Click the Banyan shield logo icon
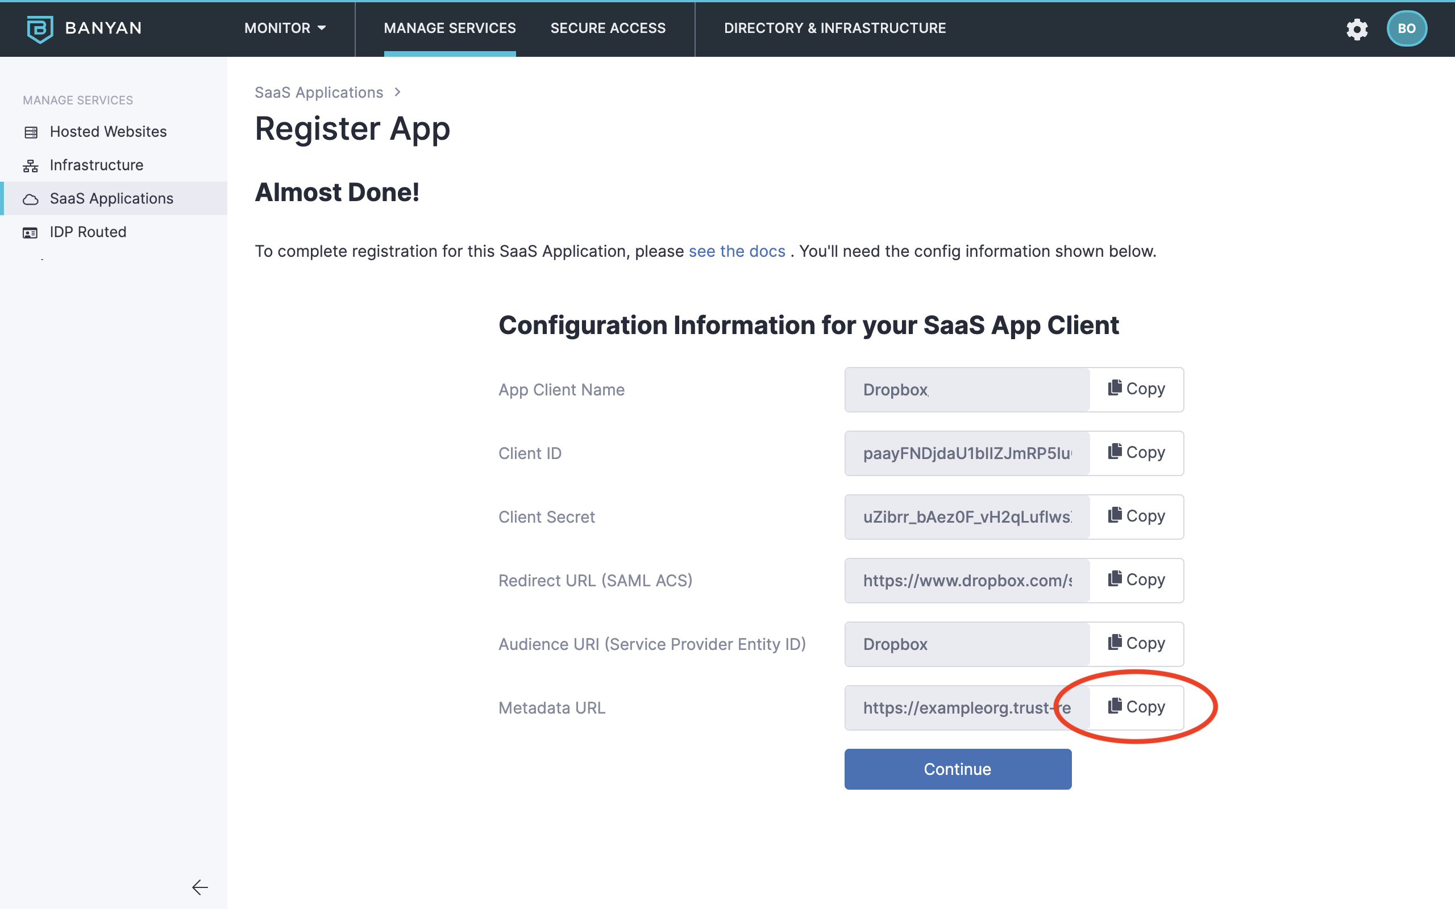 click(40, 28)
